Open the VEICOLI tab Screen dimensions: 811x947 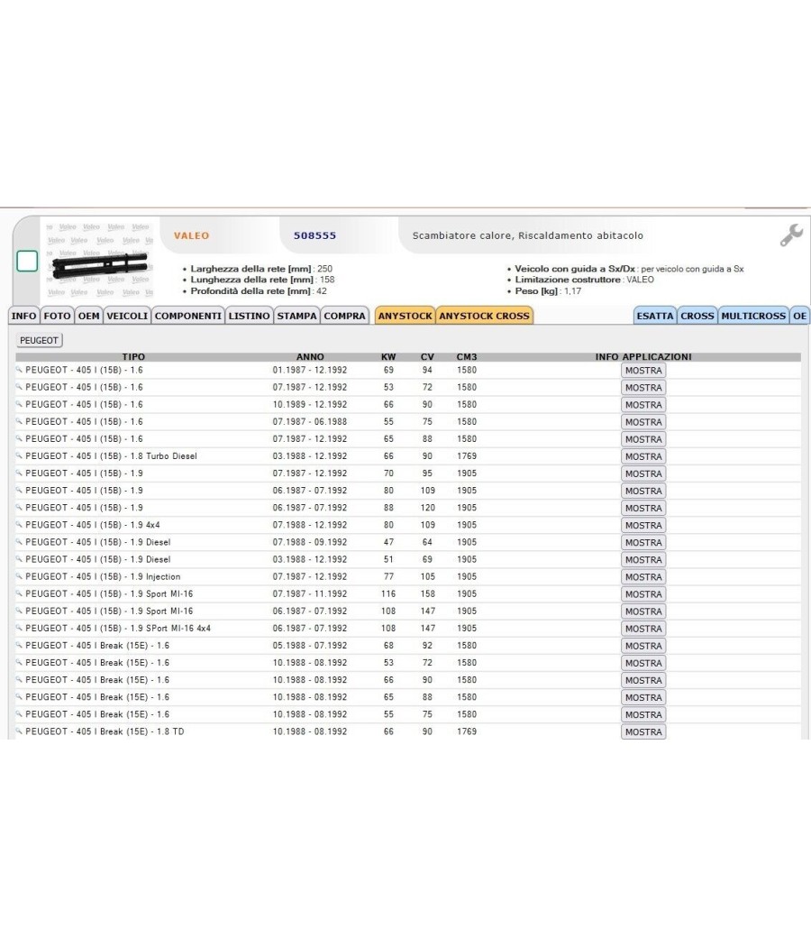coord(127,316)
